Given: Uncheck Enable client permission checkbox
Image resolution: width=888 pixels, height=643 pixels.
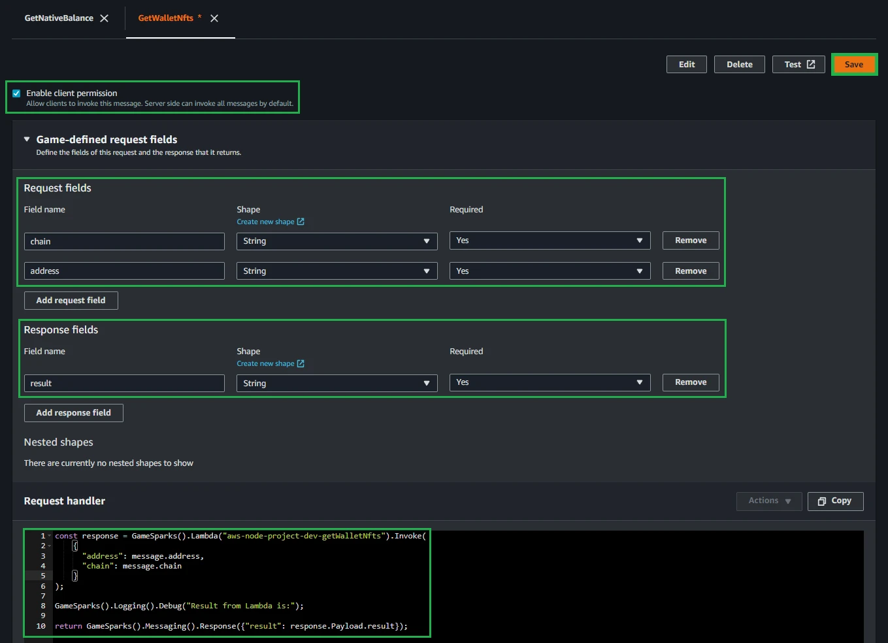Looking at the screenshot, I should pos(16,93).
